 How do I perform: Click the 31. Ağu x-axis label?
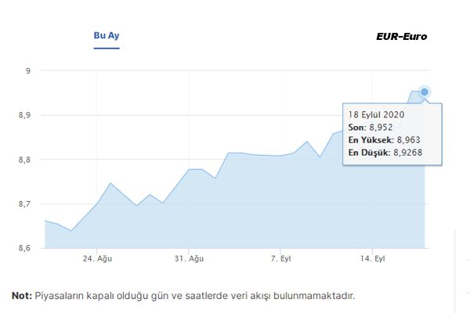coord(189,258)
